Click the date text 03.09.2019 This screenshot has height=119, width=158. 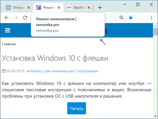[x=16, y=71]
